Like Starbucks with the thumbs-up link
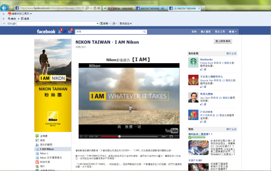The image size is (271, 171). tap(203, 69)
